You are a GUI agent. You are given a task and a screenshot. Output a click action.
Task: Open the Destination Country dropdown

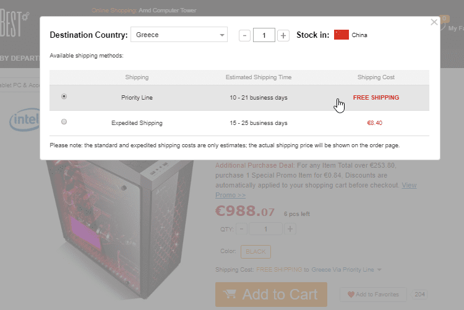point(179,35)
